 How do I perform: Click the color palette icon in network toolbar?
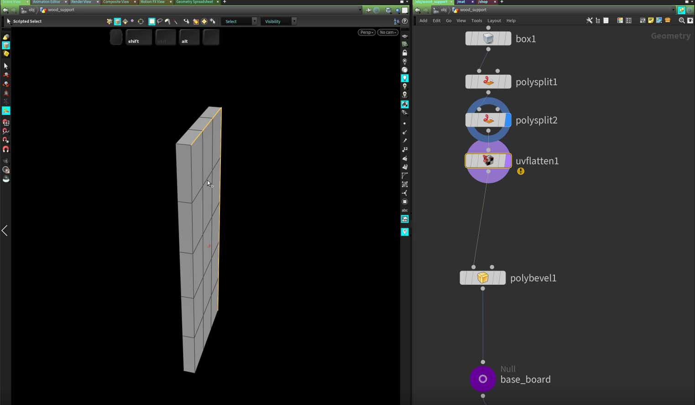click(x=620, y=21)
